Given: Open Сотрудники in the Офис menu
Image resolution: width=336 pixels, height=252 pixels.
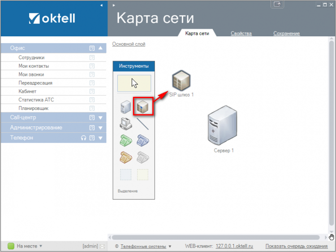Looking at the screenshot, I should point(31,58).
